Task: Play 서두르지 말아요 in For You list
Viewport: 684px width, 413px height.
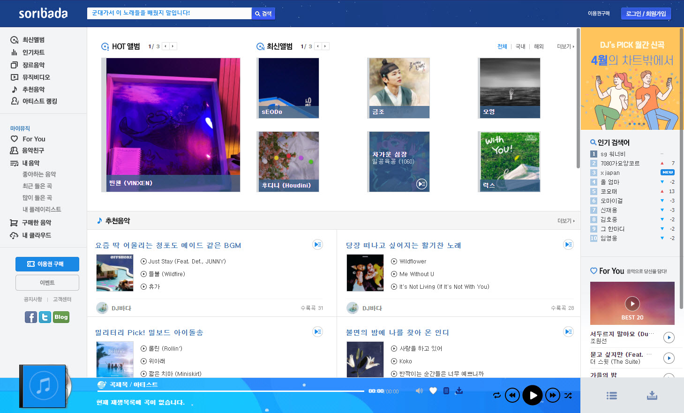Action: [x=669, y=337]
